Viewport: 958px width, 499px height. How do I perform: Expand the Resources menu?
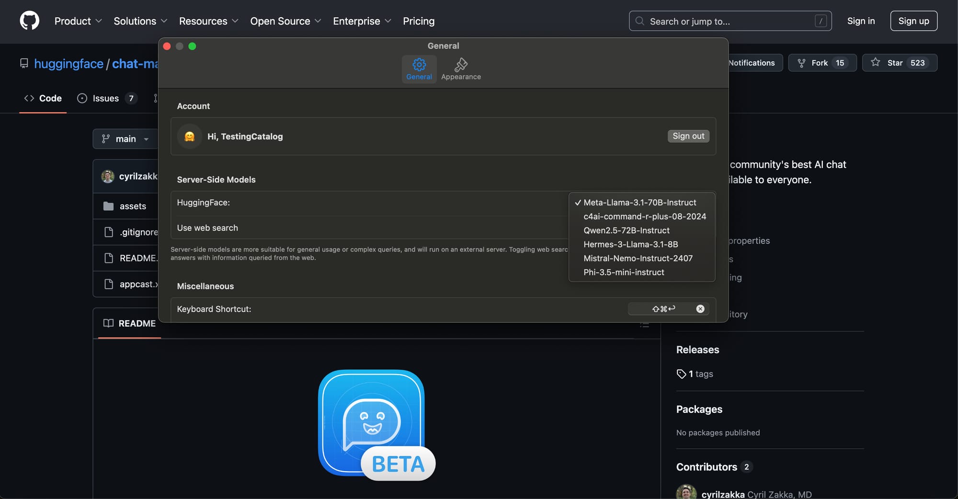click(209, 21)
